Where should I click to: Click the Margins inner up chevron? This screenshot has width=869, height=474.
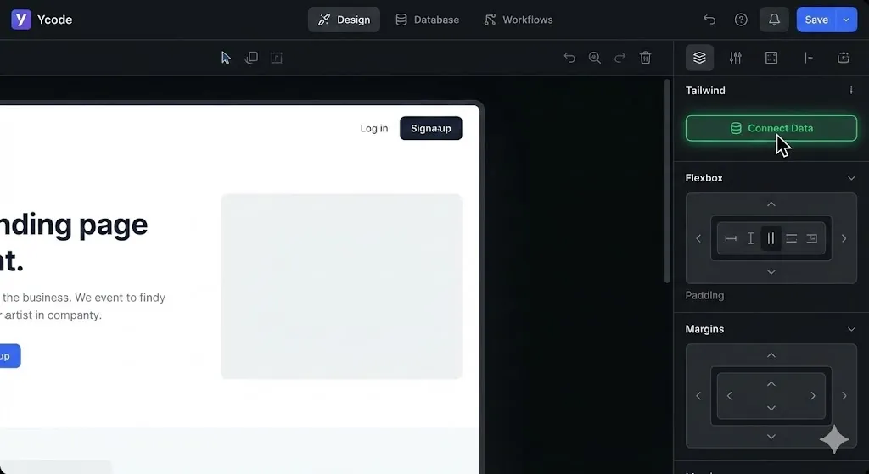tap(771, 384)
